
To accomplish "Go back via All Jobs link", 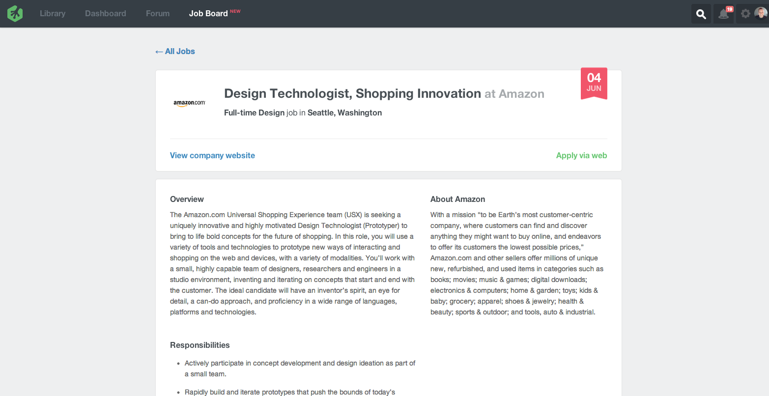I will 175,51.
